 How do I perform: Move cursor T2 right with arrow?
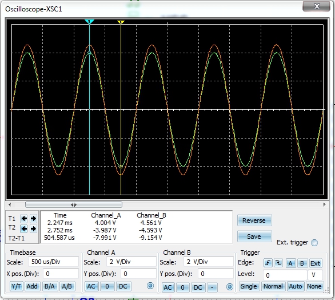coord(33,229)
